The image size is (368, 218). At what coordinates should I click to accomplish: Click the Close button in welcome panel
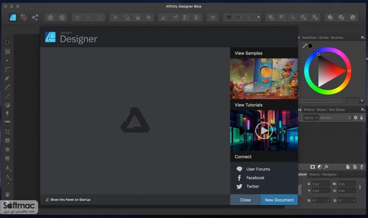245,200
